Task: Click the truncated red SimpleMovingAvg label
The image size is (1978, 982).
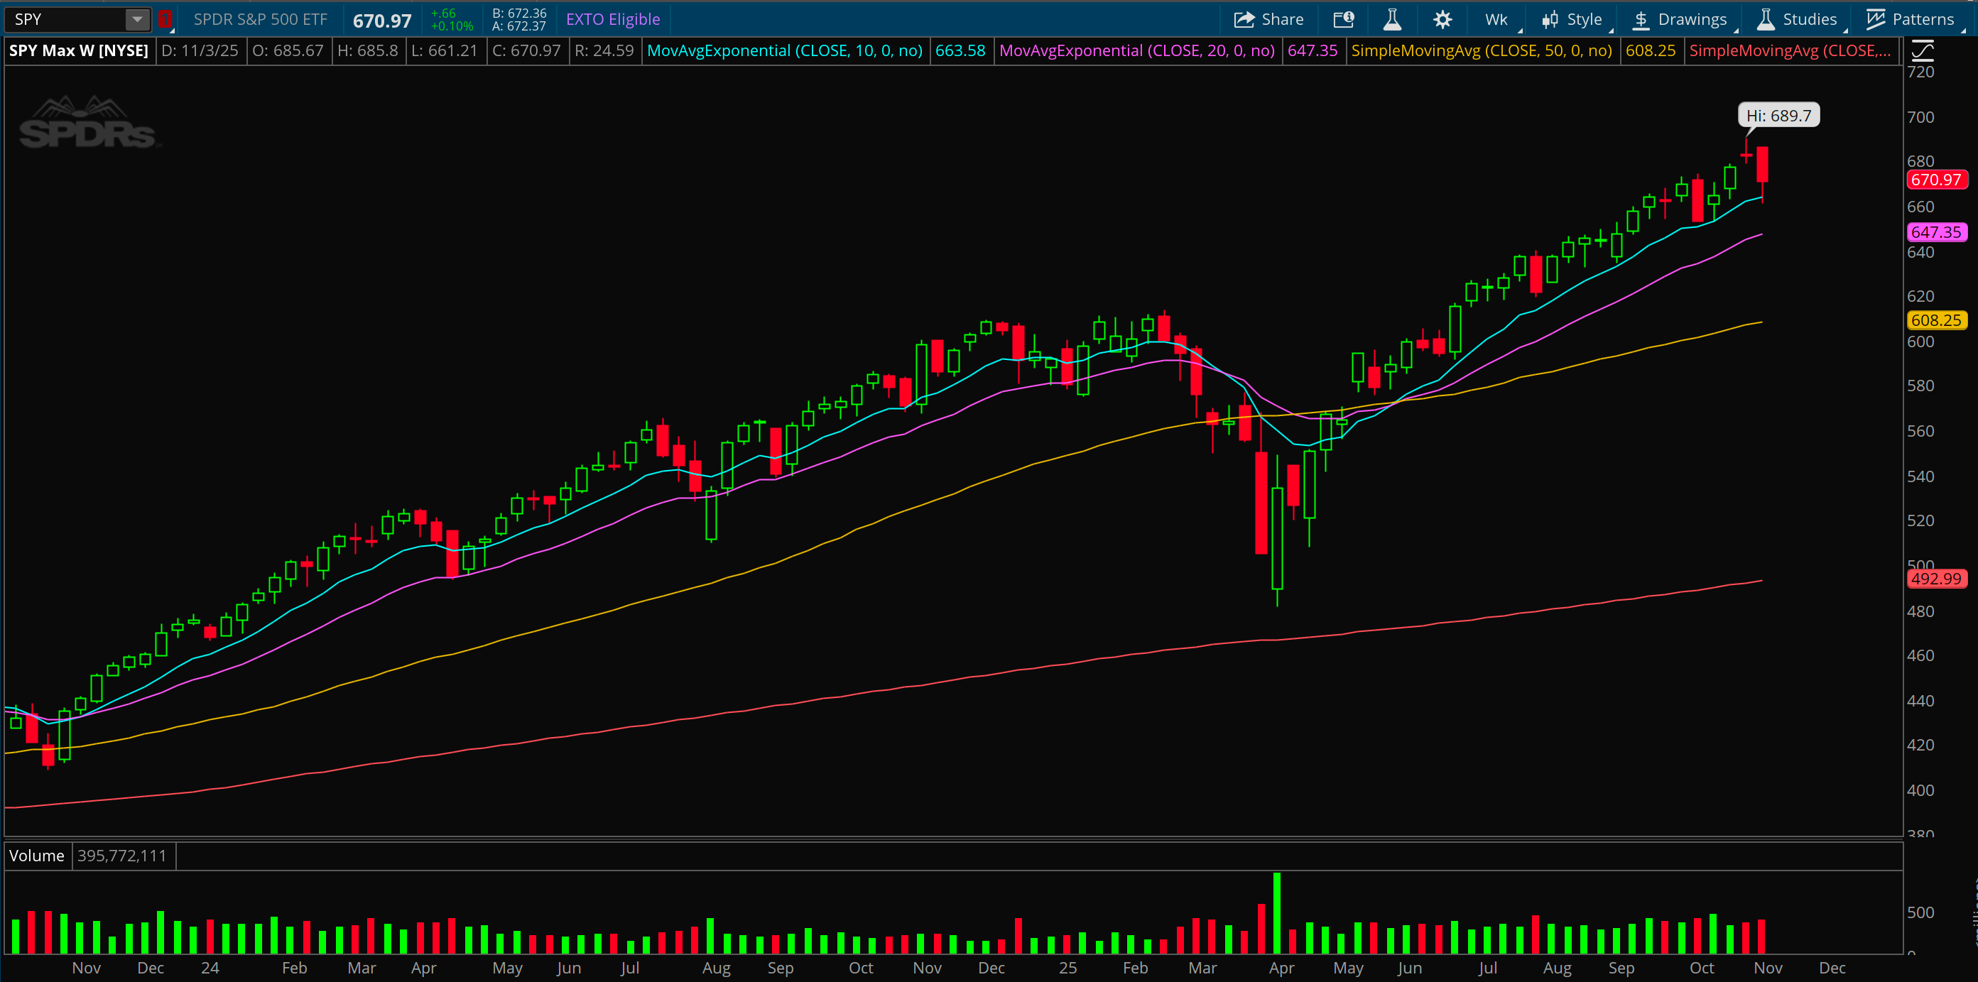Action: pos(1789,50)
